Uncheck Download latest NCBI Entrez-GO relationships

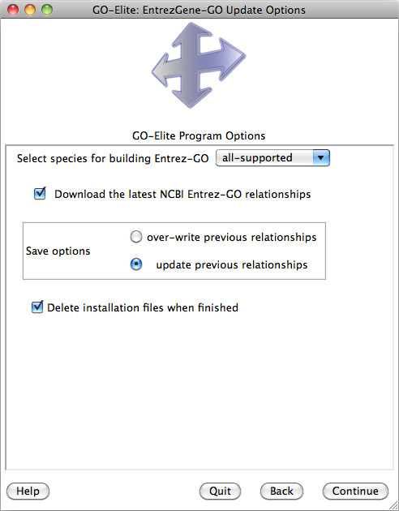(x=40, y=194)
